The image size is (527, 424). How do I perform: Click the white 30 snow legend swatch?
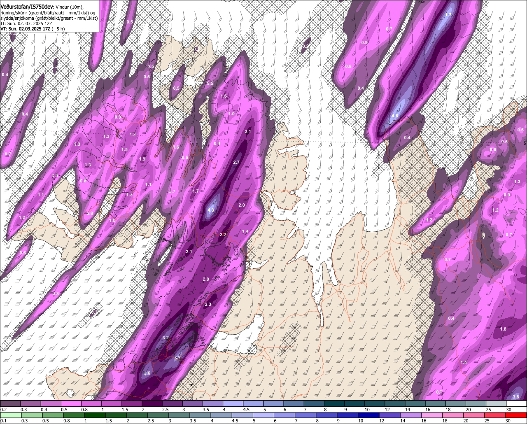(x=516, y=403)
